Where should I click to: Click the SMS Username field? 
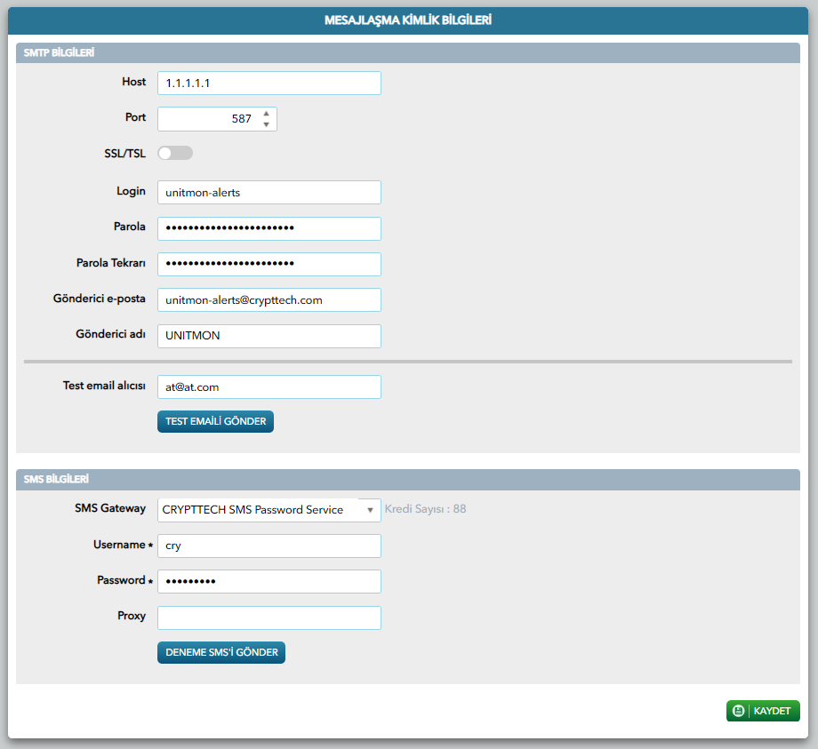click(x=269, y=546)
